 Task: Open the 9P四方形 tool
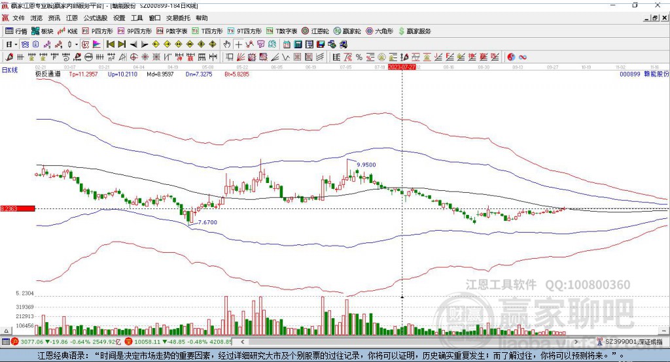click(135, 31)
